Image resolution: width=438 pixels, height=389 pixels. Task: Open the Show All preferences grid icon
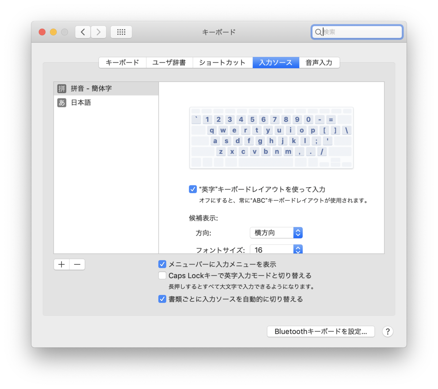(x=121, y=32)
